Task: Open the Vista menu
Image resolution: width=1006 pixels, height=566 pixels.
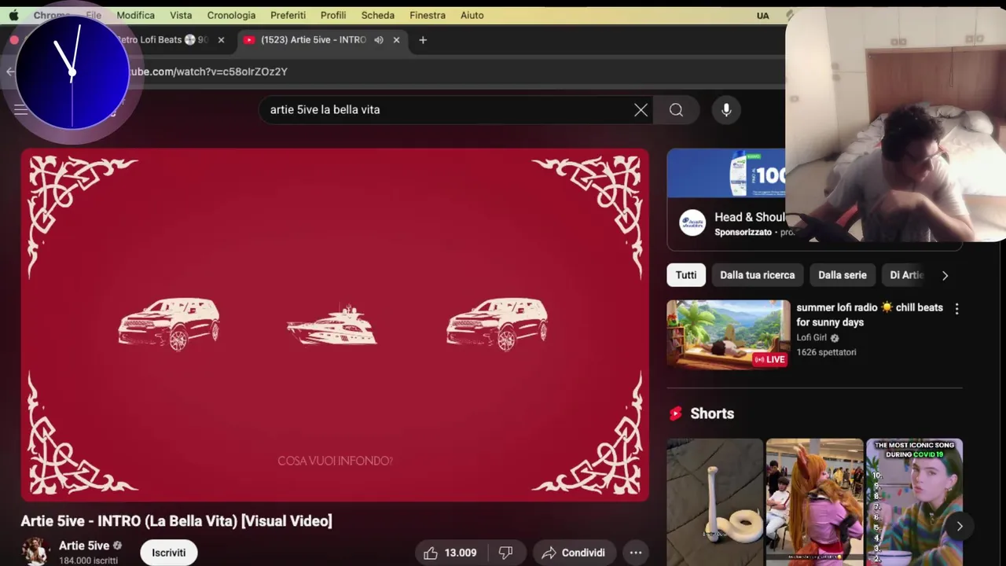Action: click(181, 15)
